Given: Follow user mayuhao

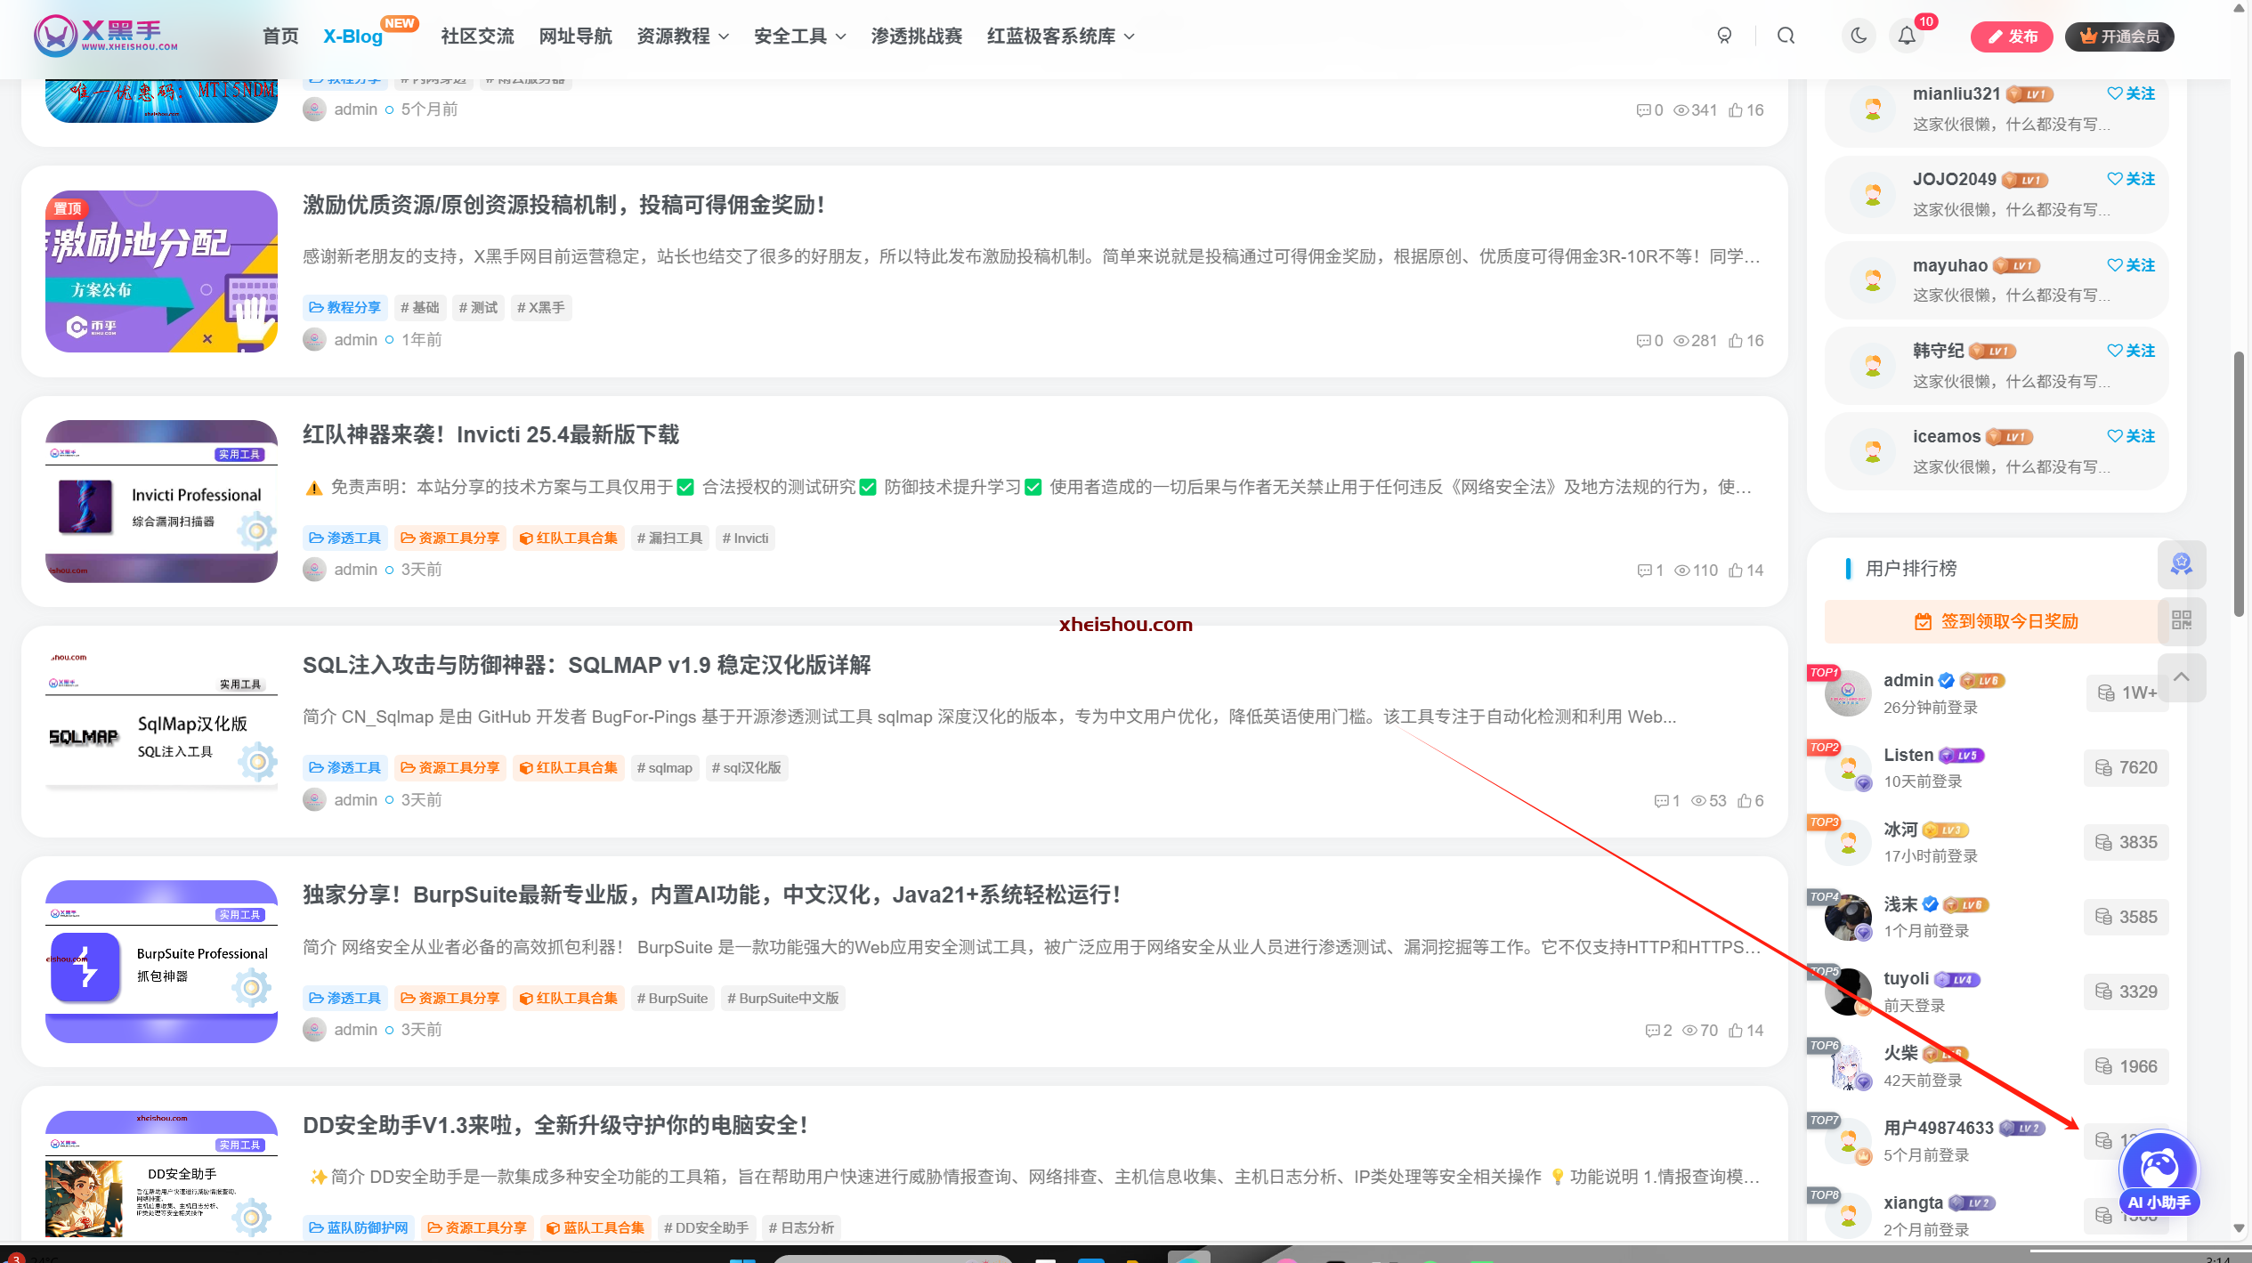Looking at the screenshot, I should pyautogui.click(x=2131, y=265).
